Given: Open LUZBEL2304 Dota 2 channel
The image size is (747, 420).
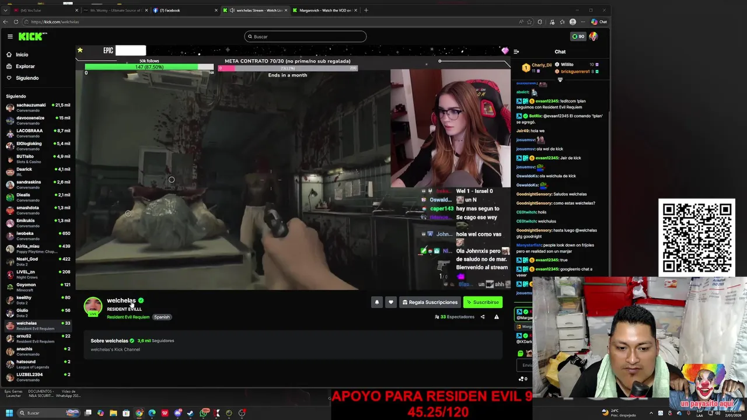Looking at the screenshot, I should coord(38,377).
